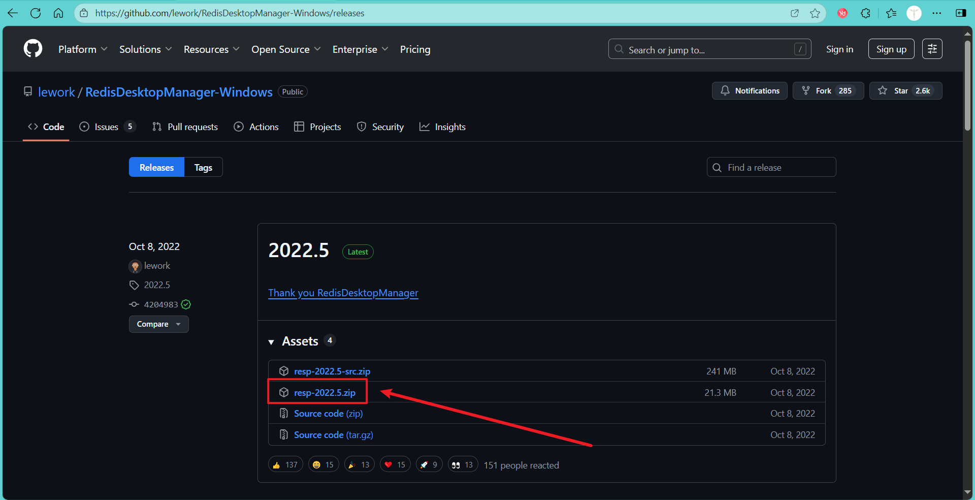
Task: Open page in app icon in address bar
Action: (x=795, y=13)
